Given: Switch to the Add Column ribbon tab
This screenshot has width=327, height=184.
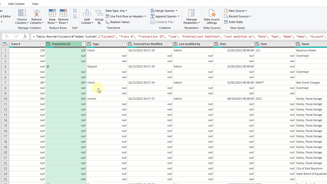Looking at the screenshot, I should click(16, 4).
